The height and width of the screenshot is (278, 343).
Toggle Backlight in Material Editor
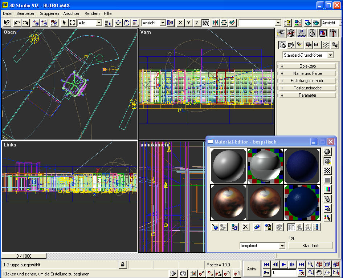click(x=327, y=161)
